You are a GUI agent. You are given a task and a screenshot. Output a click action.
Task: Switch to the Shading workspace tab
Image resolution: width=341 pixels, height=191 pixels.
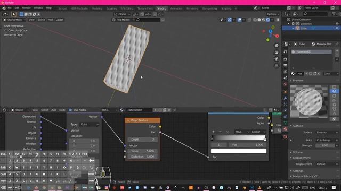coord(161,8)
